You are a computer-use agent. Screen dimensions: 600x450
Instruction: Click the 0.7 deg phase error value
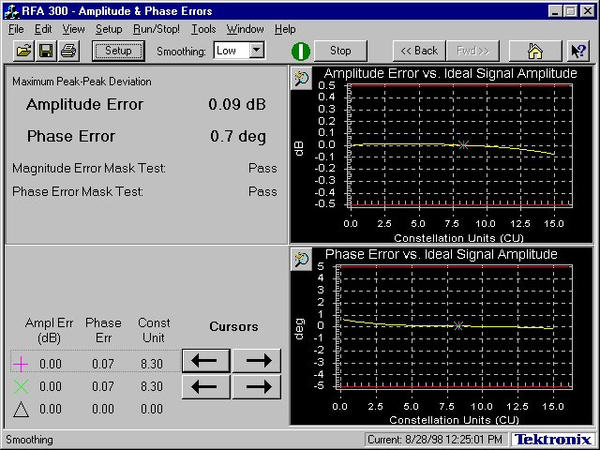point(237,137)
